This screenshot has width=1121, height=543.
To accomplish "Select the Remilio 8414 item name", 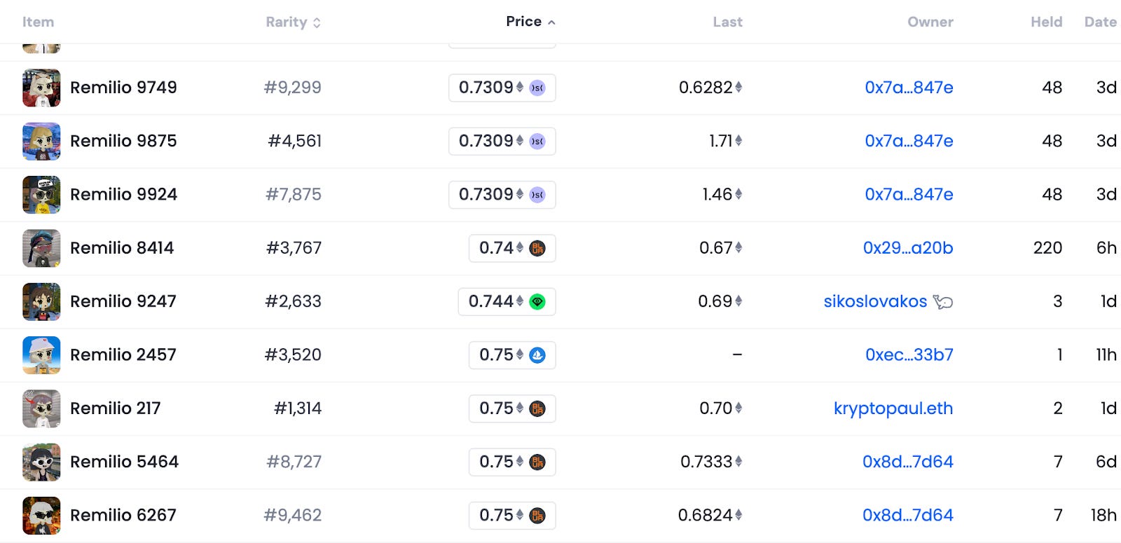I will 122,248.
